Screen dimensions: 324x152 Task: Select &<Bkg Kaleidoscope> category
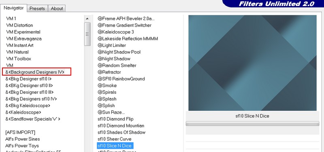tap(28, 106)
